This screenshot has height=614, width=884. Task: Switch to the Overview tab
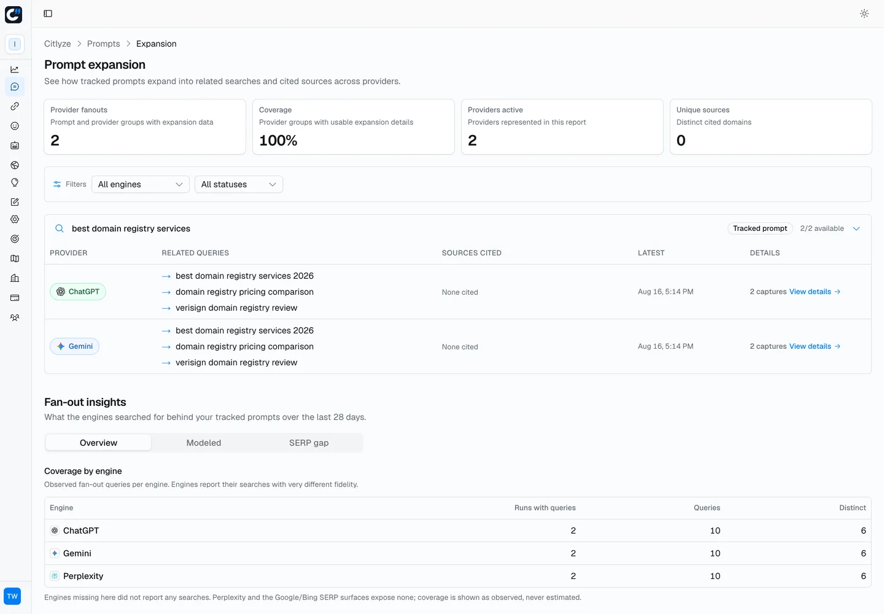[98, 443]
